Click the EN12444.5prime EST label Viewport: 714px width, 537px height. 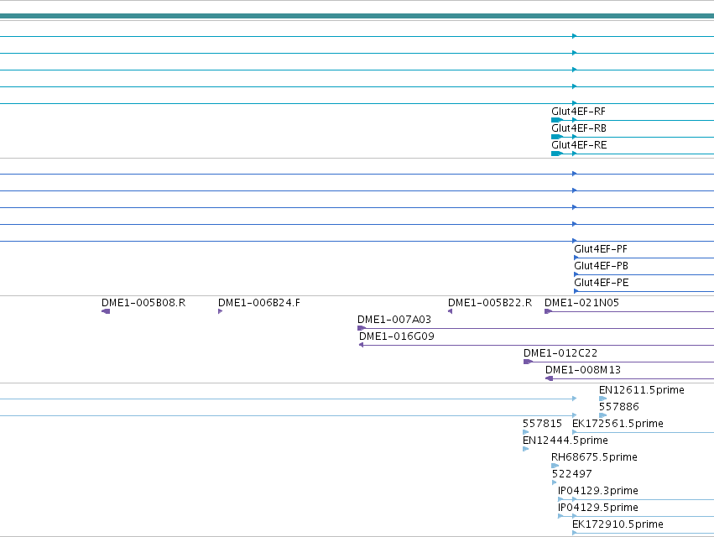coord(565,441)
